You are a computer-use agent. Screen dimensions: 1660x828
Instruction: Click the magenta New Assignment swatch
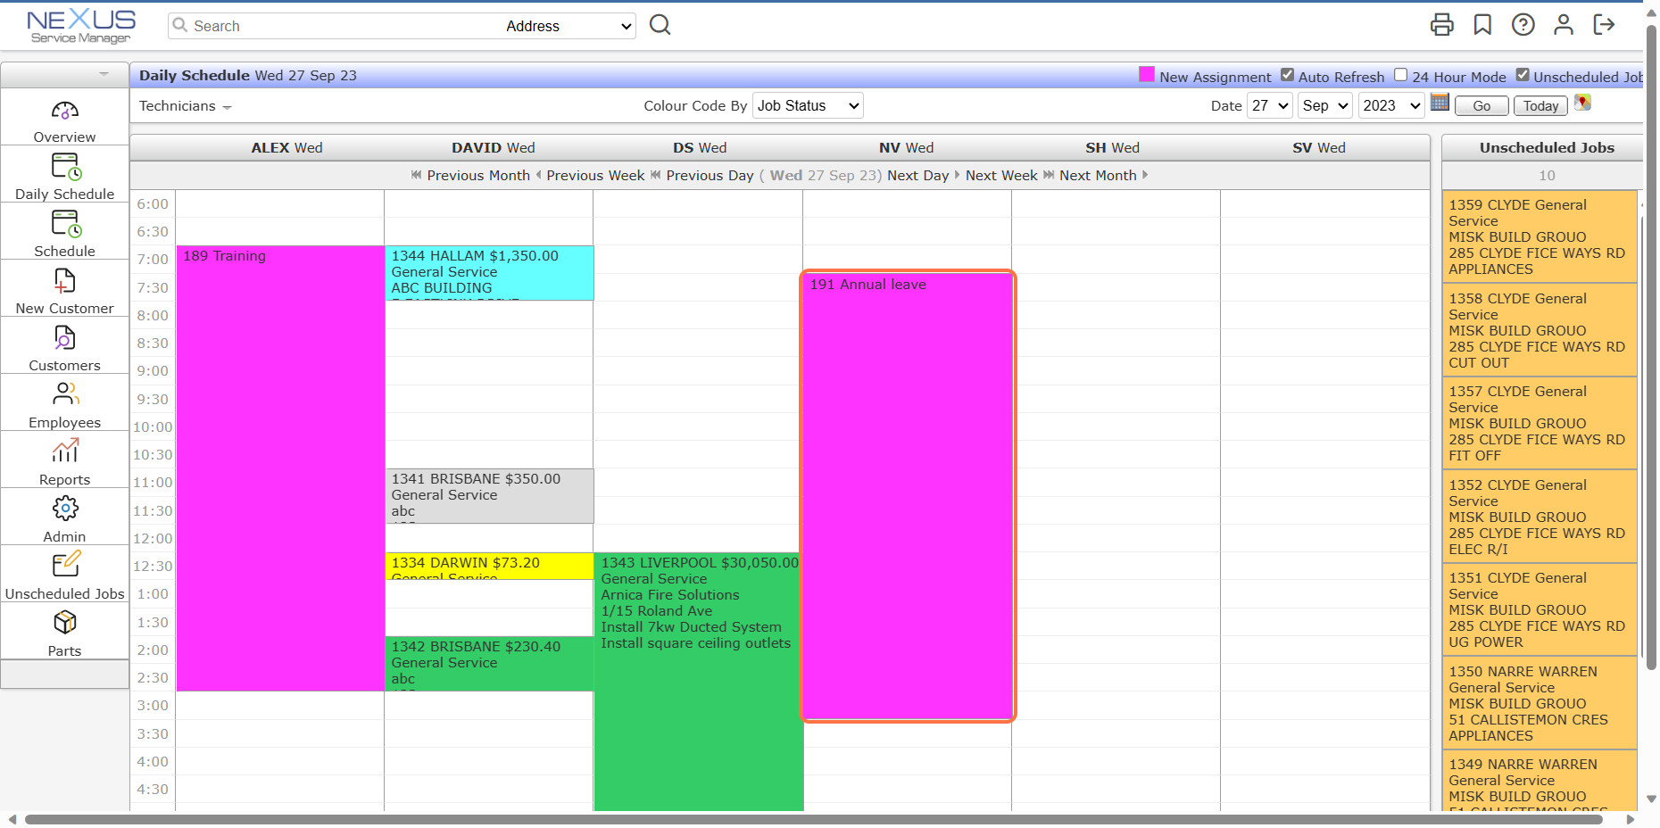click(1147, 75)
